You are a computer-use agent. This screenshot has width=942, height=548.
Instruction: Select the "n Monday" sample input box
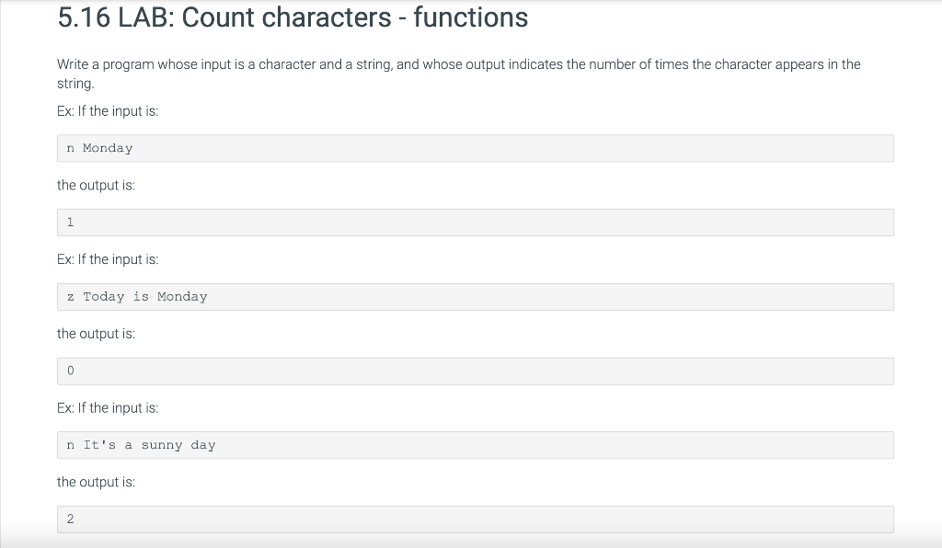coord(475,148)
